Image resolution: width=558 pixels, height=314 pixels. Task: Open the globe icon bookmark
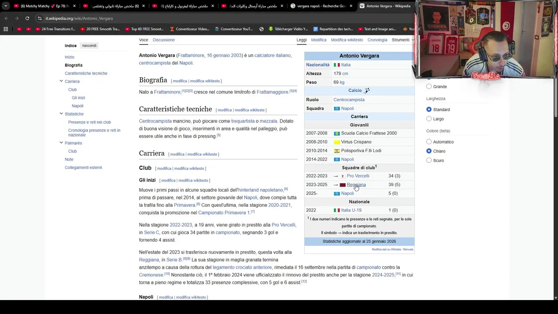pos(262,29)
